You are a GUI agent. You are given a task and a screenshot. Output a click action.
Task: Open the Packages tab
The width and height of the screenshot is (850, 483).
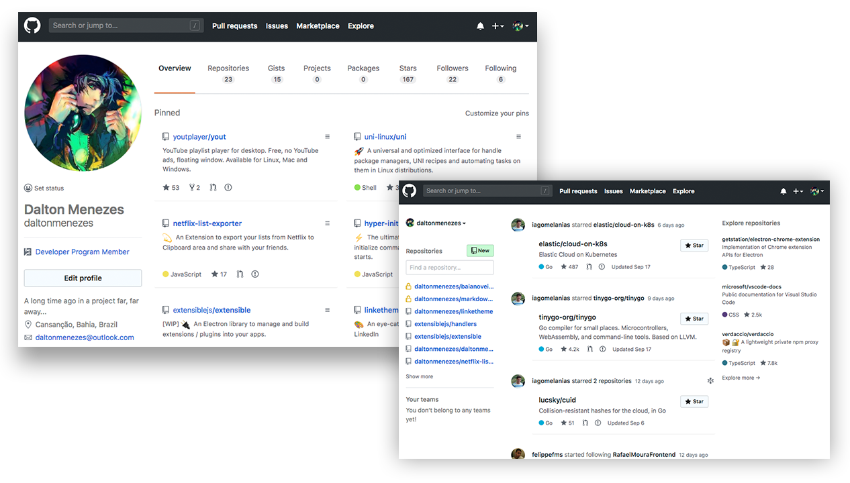coord(363,74)
